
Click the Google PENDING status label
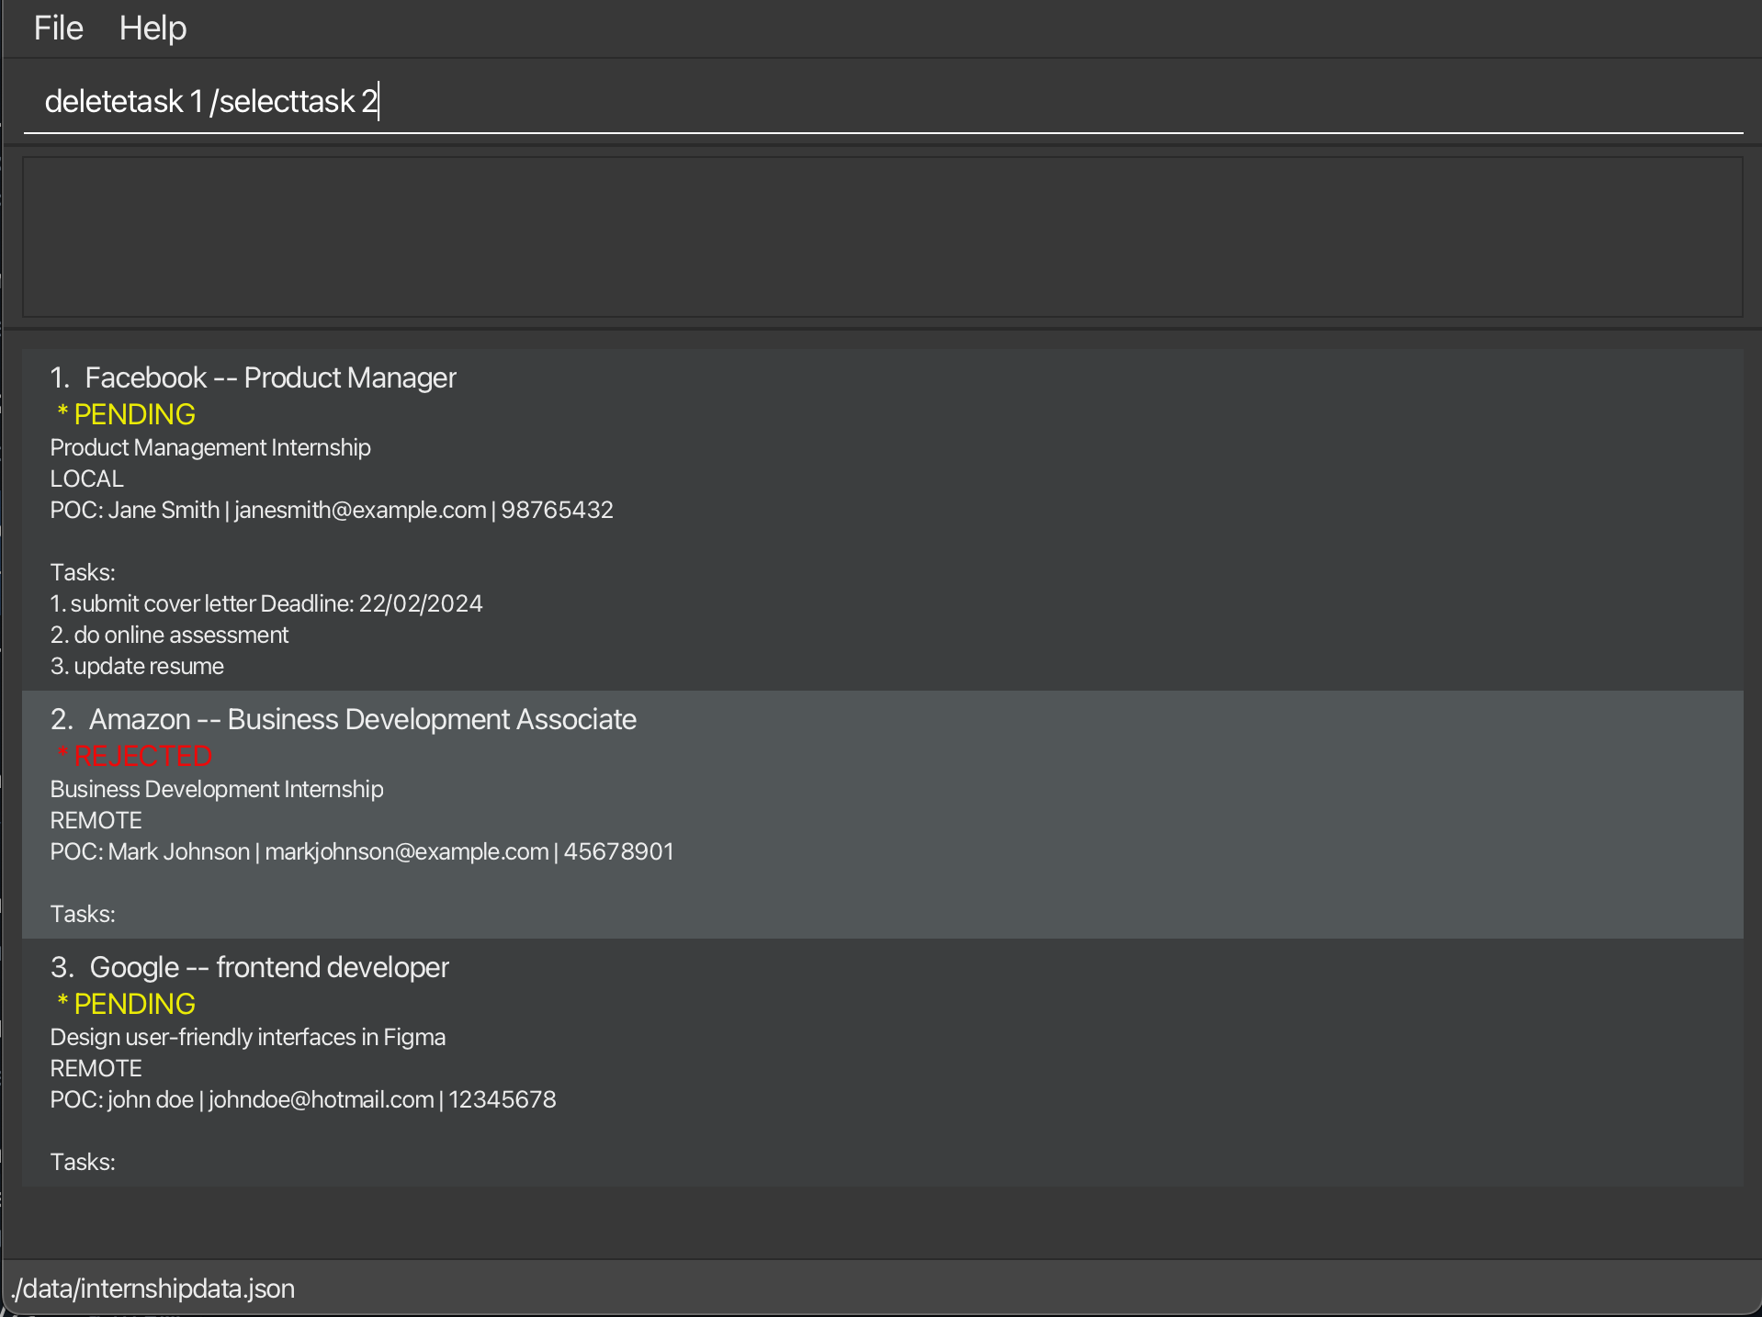tap(127, 1004)
